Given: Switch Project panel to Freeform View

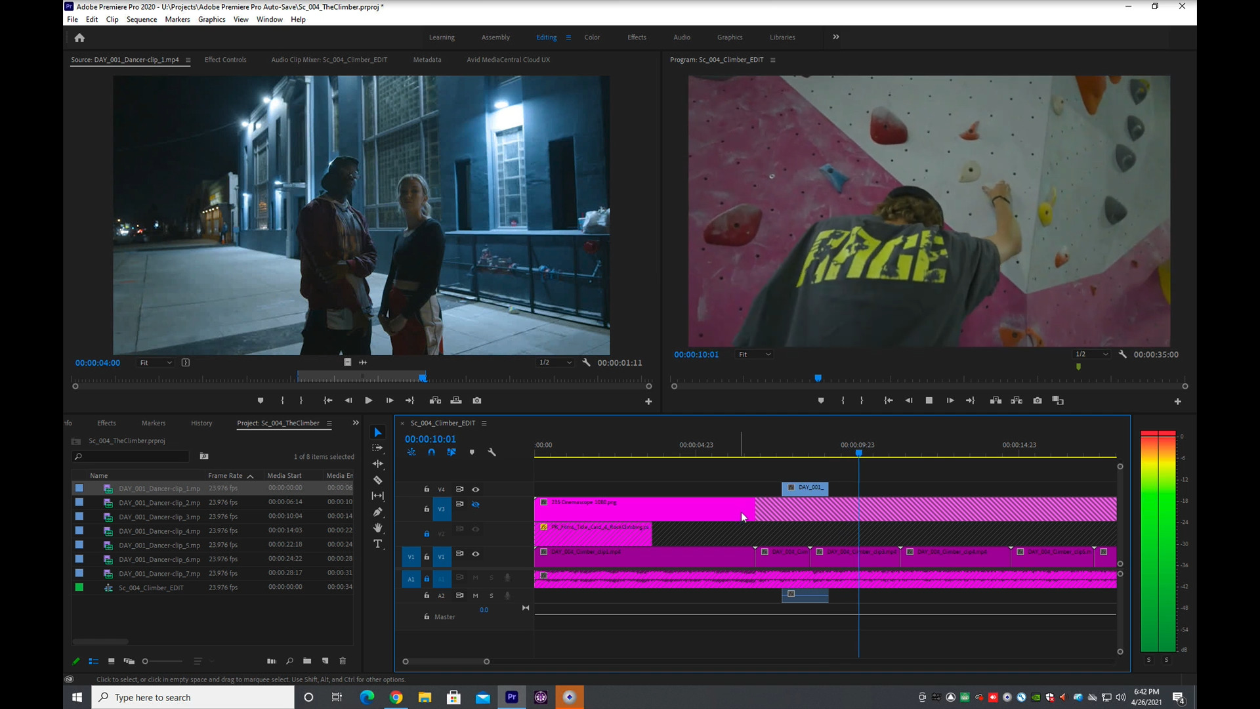Looking at the screenshot, I should [x=129, y=661].
